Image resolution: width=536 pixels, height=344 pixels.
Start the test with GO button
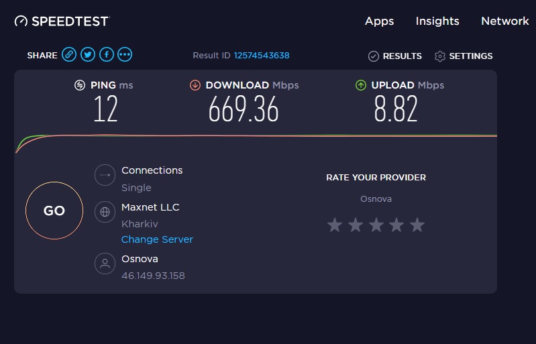54,211
